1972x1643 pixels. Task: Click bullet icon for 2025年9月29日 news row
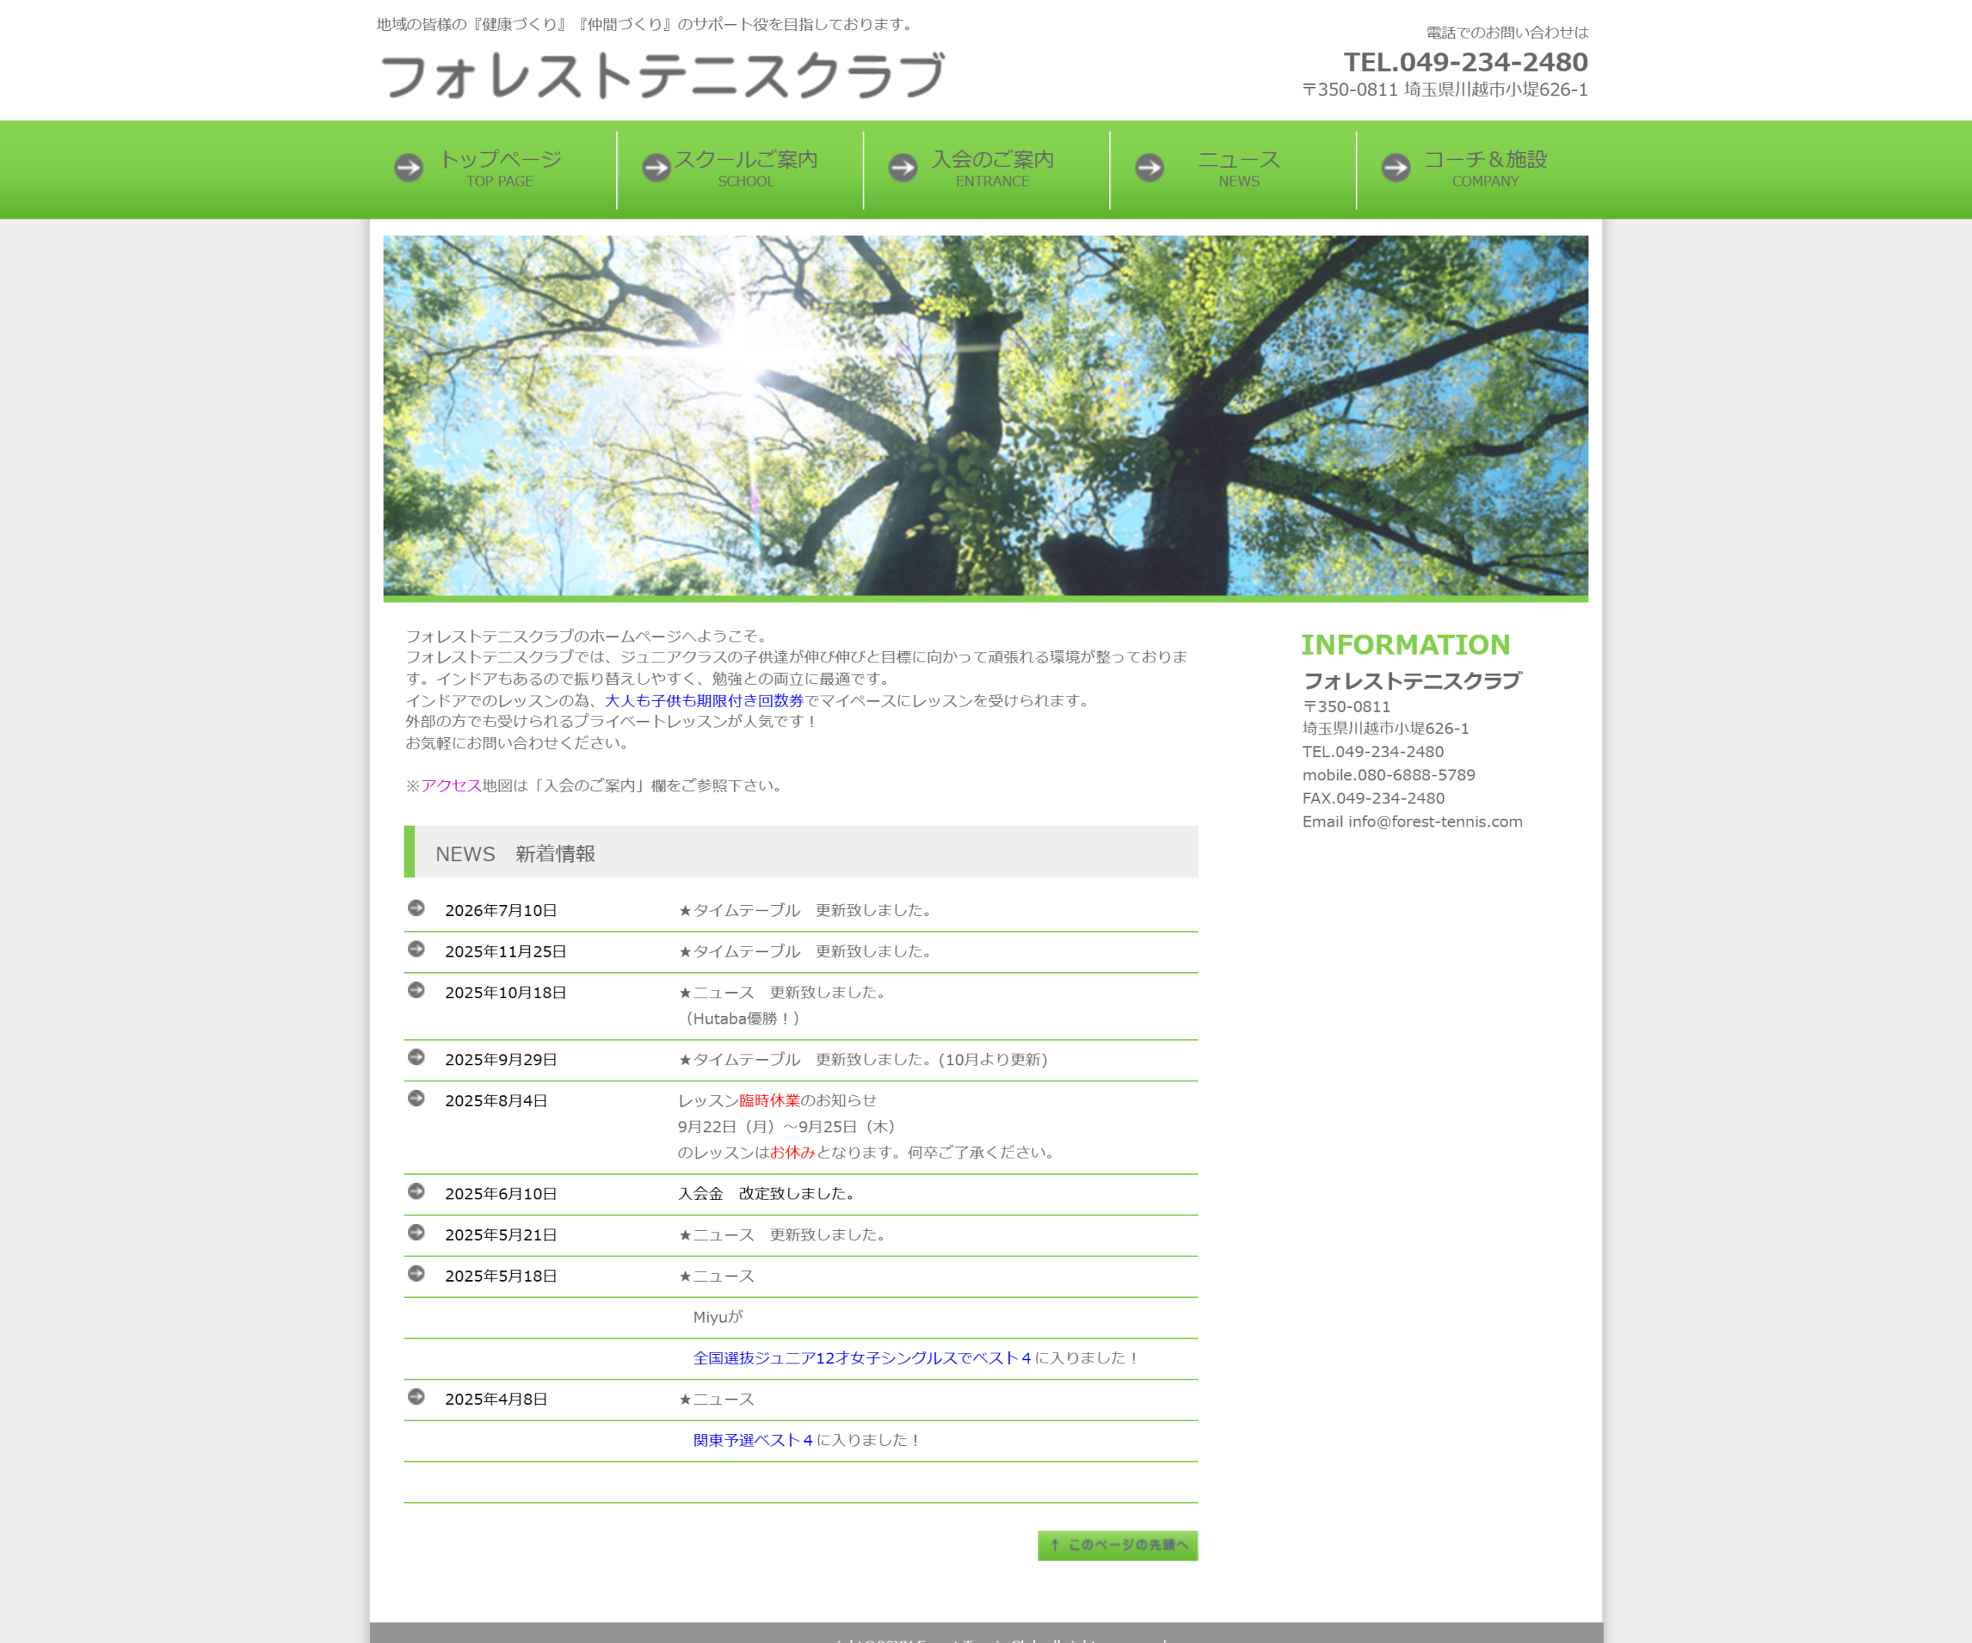pos(416,1057)
